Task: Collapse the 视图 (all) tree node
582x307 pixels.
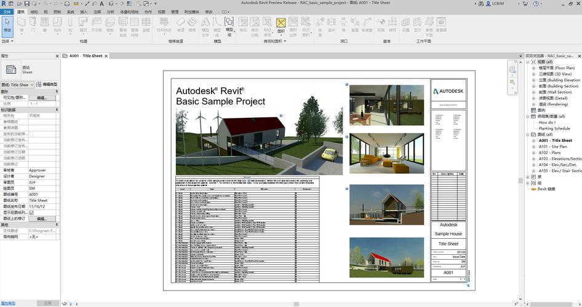Action: 527,62
